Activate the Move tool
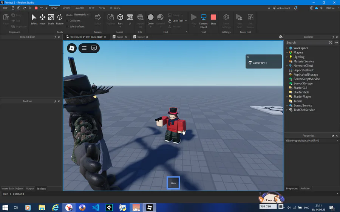Viewport: 340px width, 212px height. click(x=42, y=20)
